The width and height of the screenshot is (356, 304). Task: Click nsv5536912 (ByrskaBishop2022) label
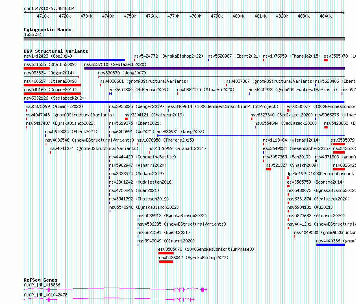click(172, 216)
